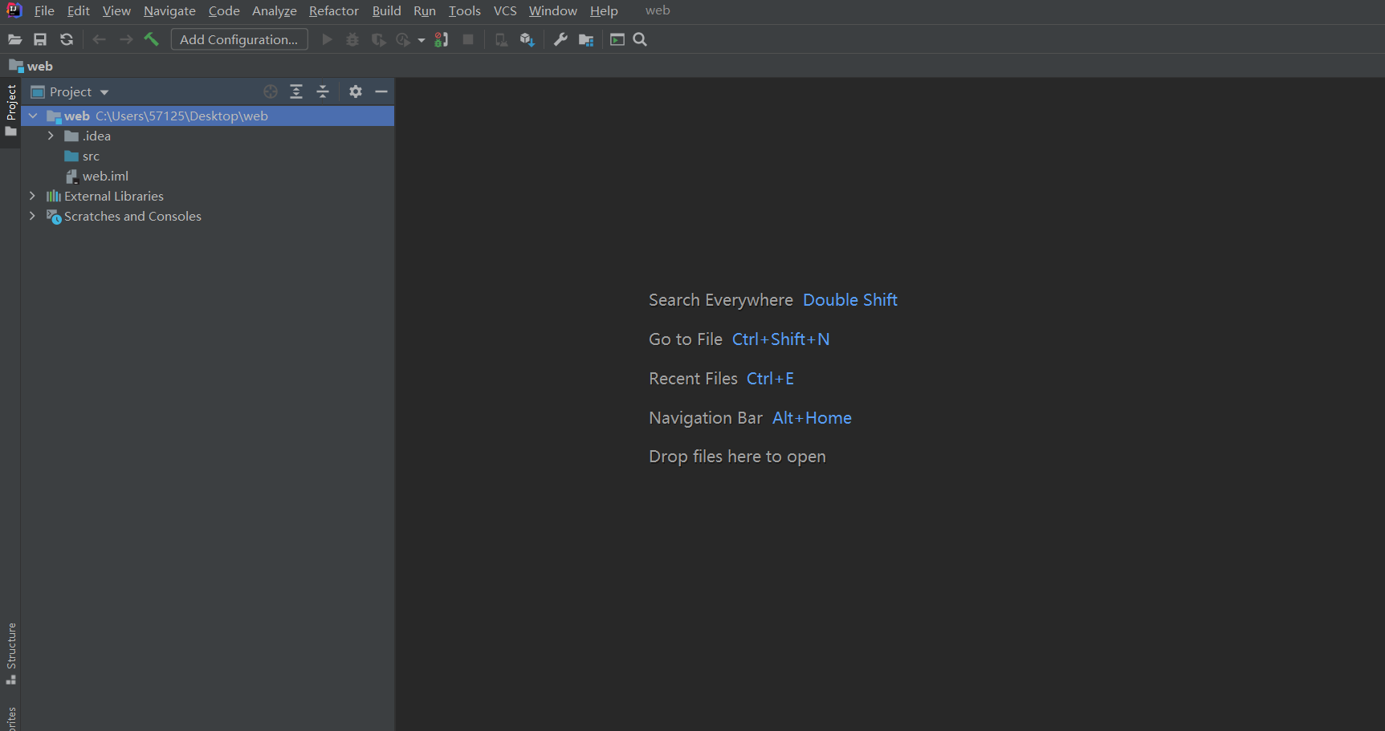The width and height of the screenshot is (1385, 731).
Task: Build project using the green hammer icon
Action: (x=151, y=39)
